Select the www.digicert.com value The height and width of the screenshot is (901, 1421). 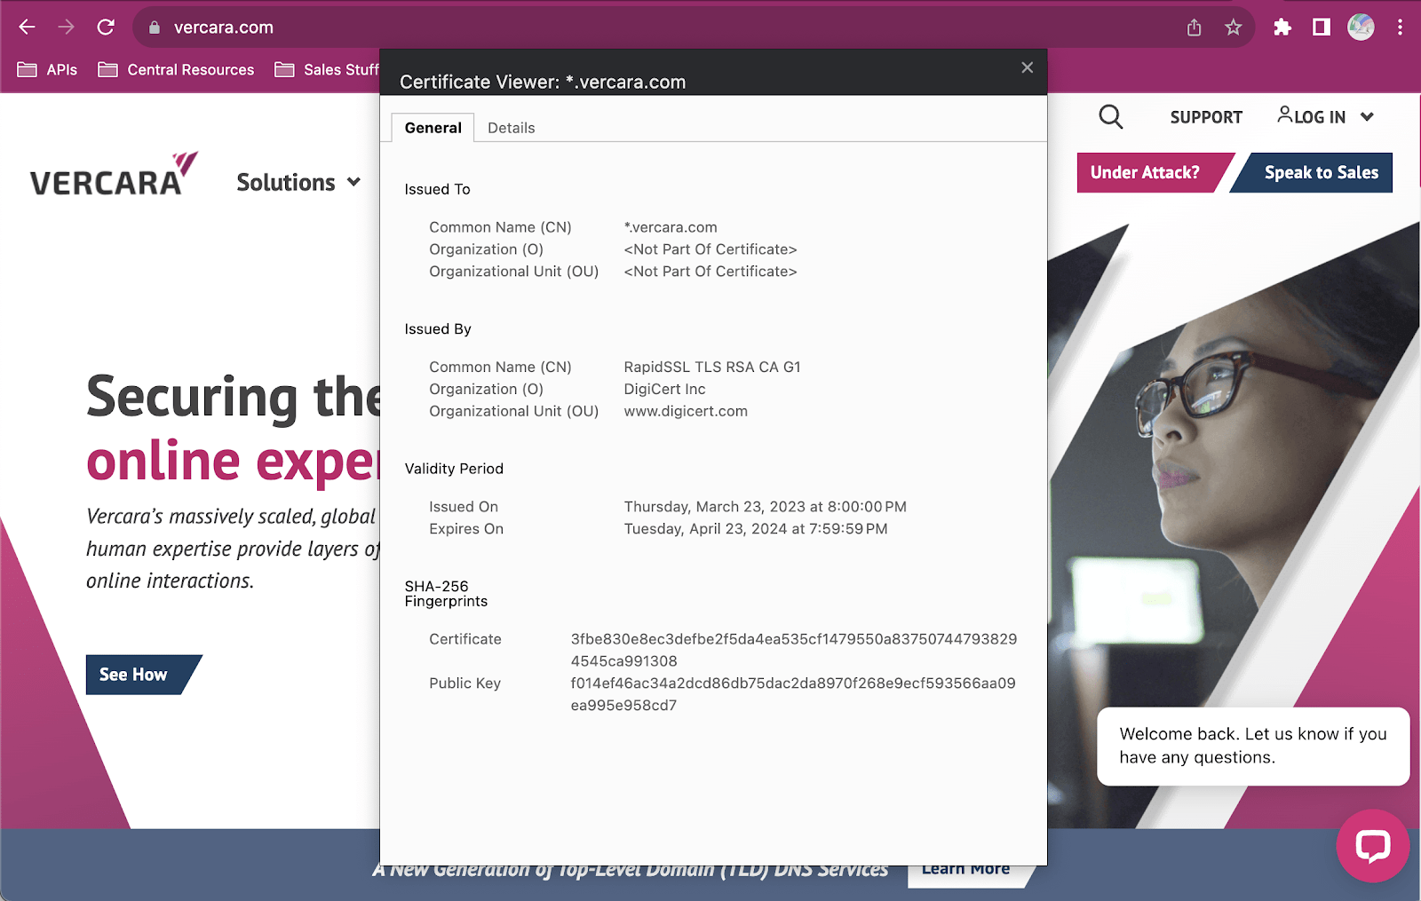click(x=686, y=411)
